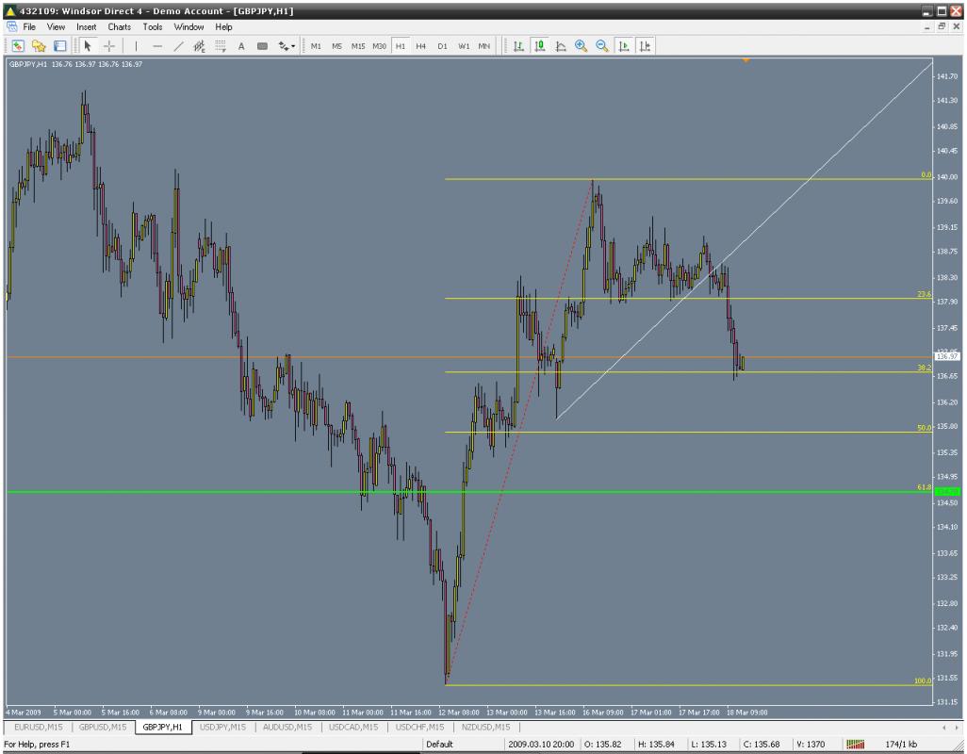Open the Default profile selector in status bar
The width and height of the screenshot is (967, 754).
tap(440, 745)
